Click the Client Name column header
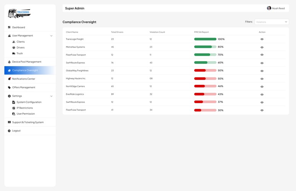Screen dimensions: 296x191 72,32
